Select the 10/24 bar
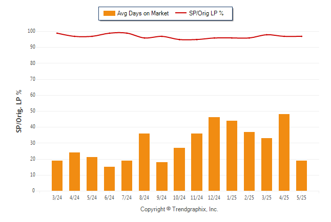This screenshot has height=222, width=331. tap(179, 169)
